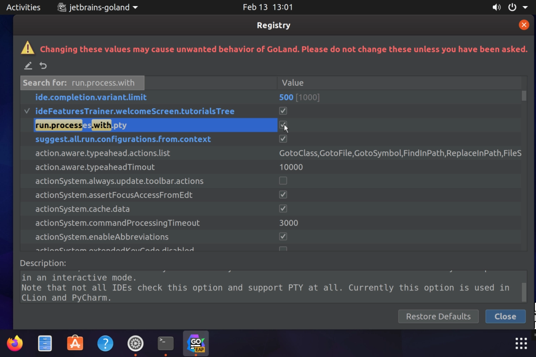Open the power menu icon
The height and width of the screenshot is (357, 536).
(512, 7)
